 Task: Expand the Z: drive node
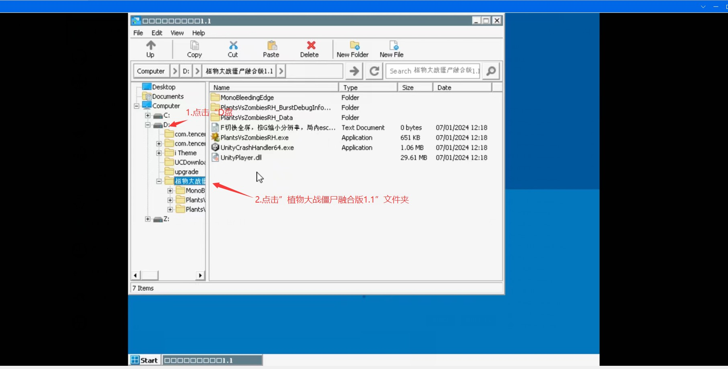coord(148,219)
